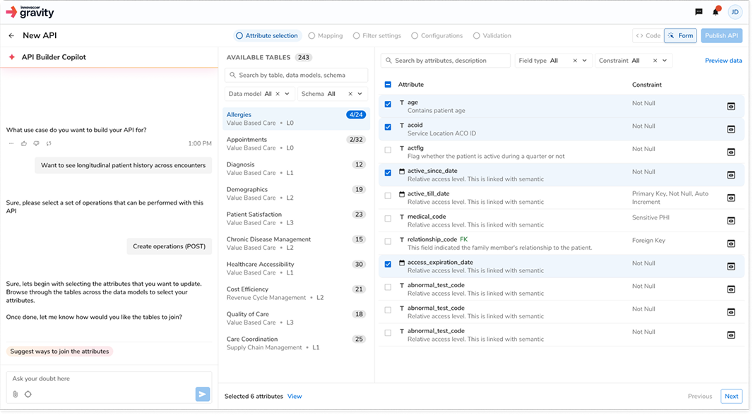Select the Appointments table
The image size is (753, 415).
296,143
